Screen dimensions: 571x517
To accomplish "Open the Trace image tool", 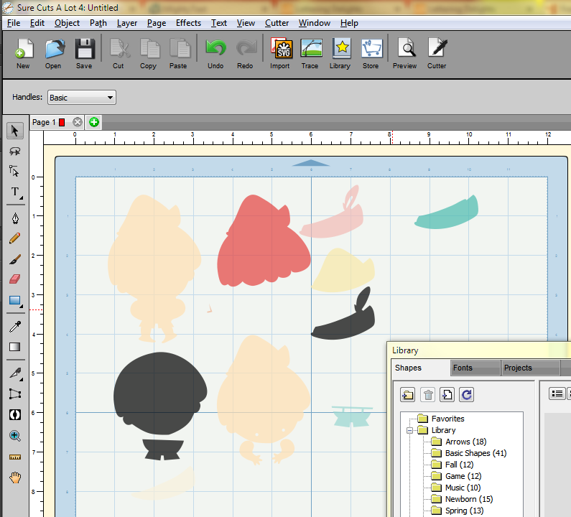I will 310,54.
